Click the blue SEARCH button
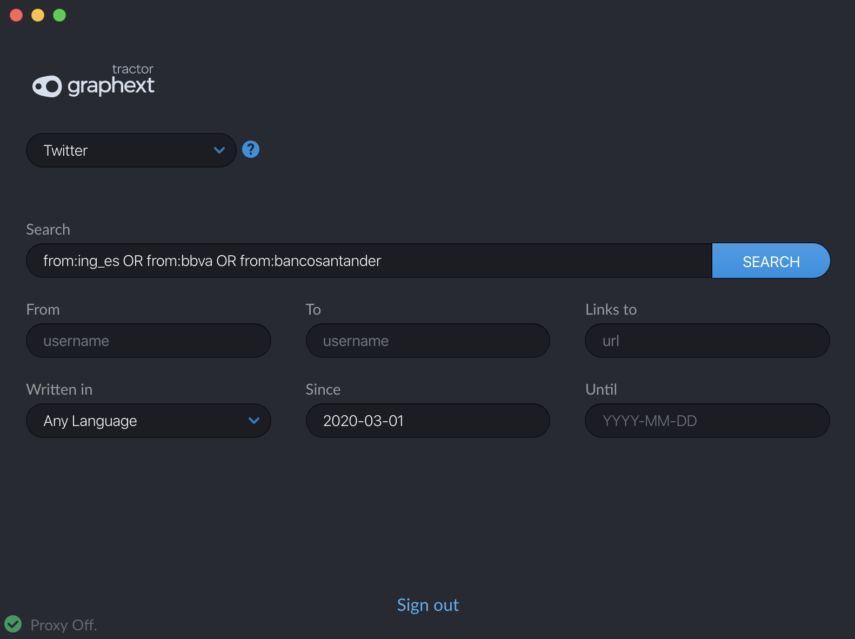The image size is (855, 639). pyautogui.click(x=771, y=261)
